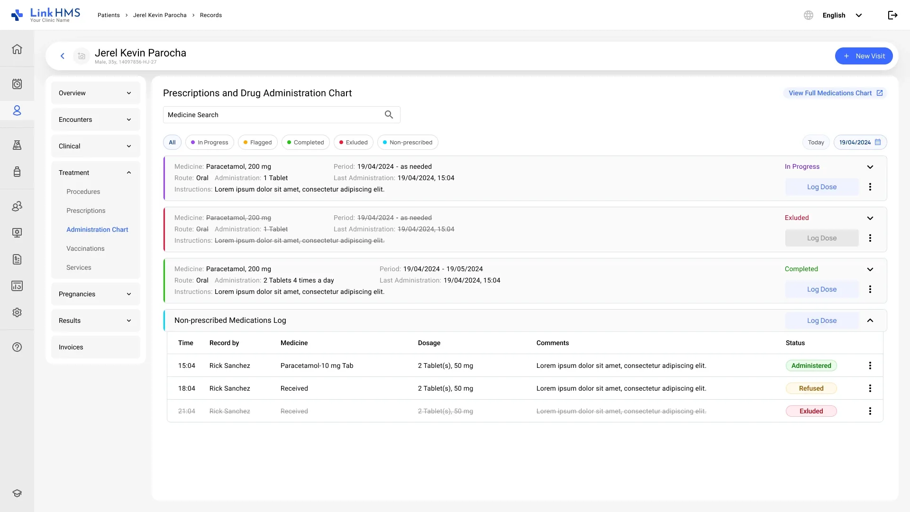
Task: Expand the In Progress prescription details chevron
Action: [870, 167]
